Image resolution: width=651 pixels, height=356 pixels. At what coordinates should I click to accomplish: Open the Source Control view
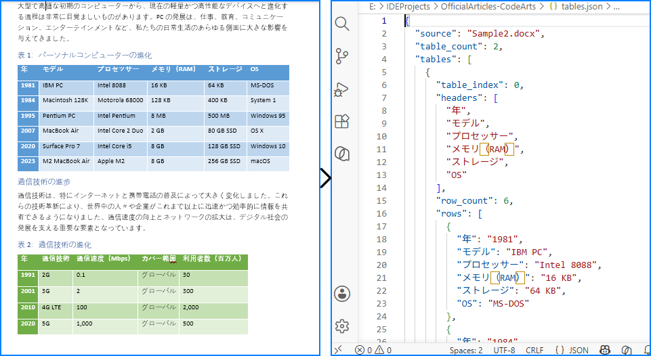pos(341,56)
